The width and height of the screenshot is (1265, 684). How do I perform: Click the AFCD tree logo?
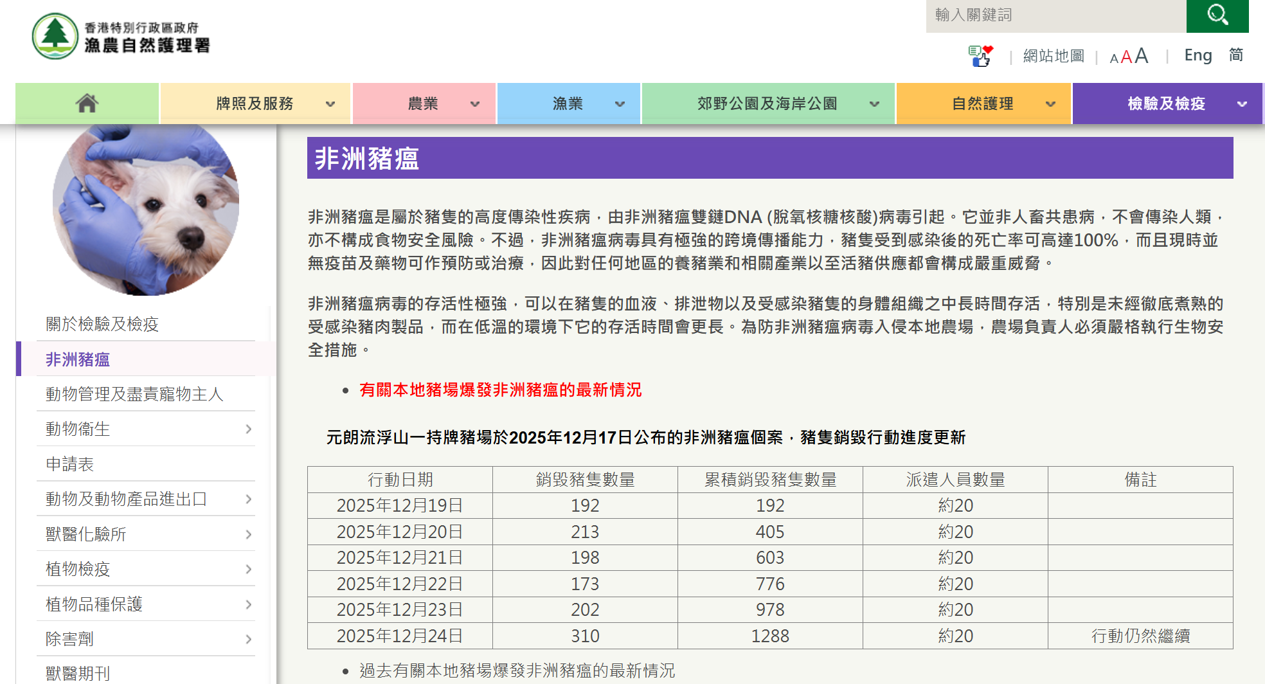coord(55,36)
